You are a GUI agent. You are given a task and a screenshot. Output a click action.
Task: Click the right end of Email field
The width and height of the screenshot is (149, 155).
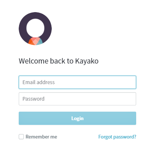coord(133,82)
